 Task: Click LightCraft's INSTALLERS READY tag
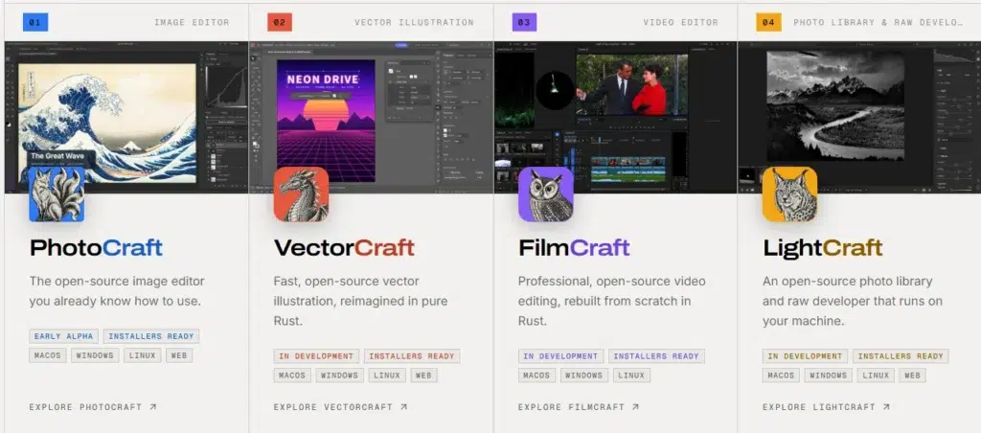[x=901, y=356]
